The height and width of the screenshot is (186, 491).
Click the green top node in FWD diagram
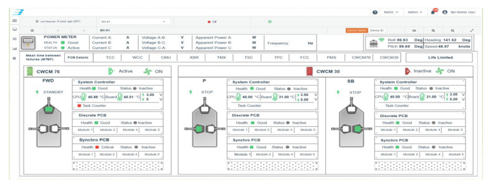click(x=48, y=109)
